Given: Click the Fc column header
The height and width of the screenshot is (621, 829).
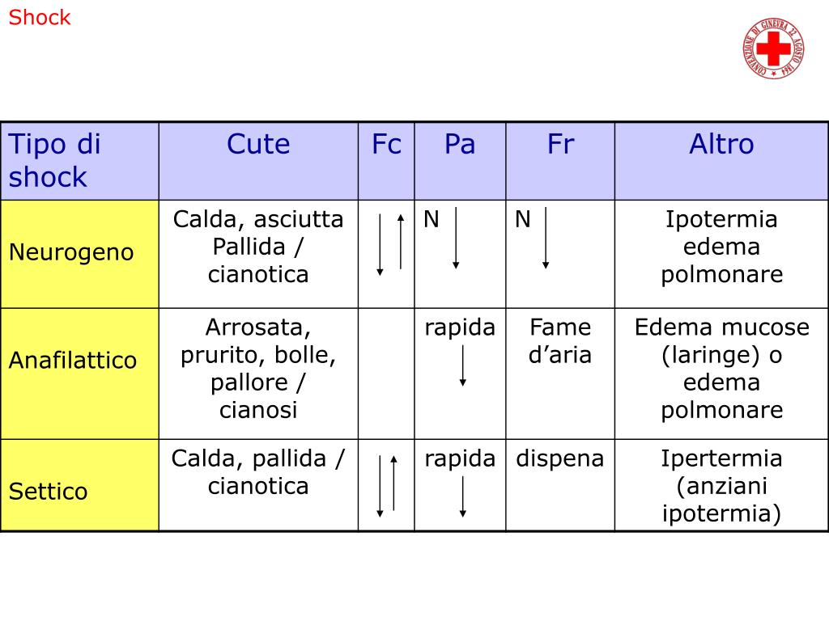Looking at the screenshot, I should click(386, 161).
